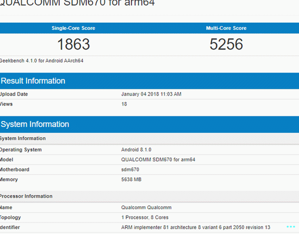Click the Operating System label
This screenshot has width=299, height=234.
(x=21, y=150)
